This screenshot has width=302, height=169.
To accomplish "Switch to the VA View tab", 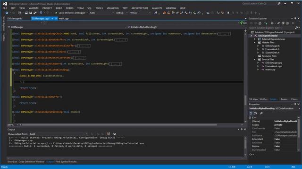I will coord(253,99).
